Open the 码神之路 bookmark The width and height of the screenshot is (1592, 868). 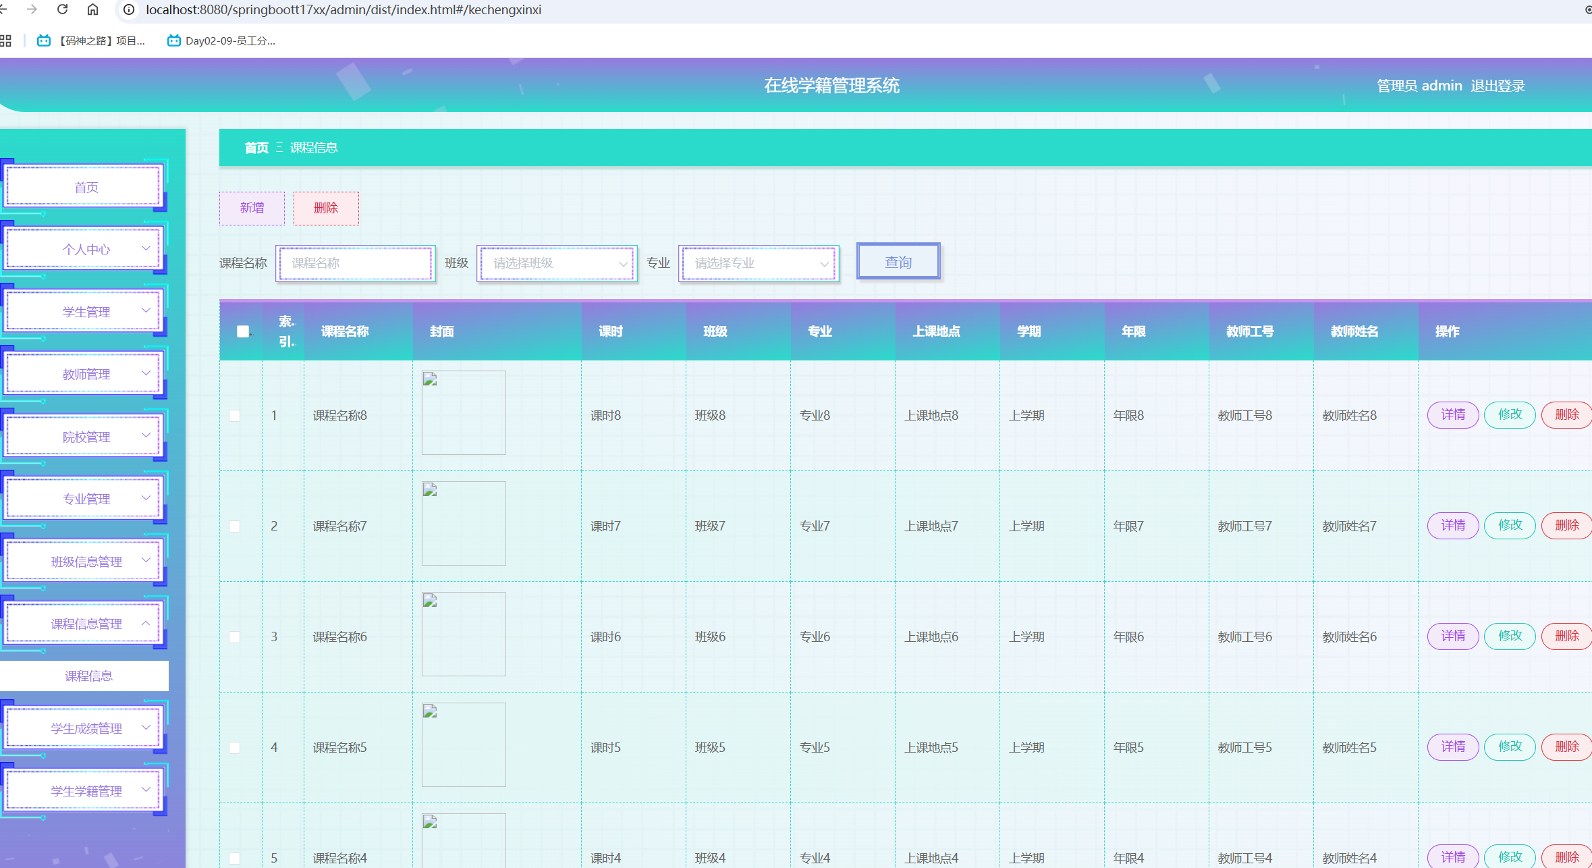point(91,40)
